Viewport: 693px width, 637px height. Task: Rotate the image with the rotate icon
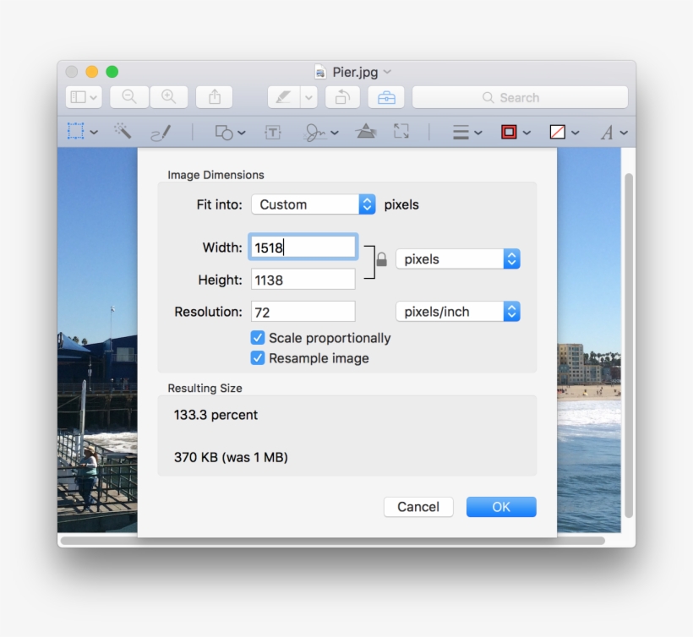341,97
